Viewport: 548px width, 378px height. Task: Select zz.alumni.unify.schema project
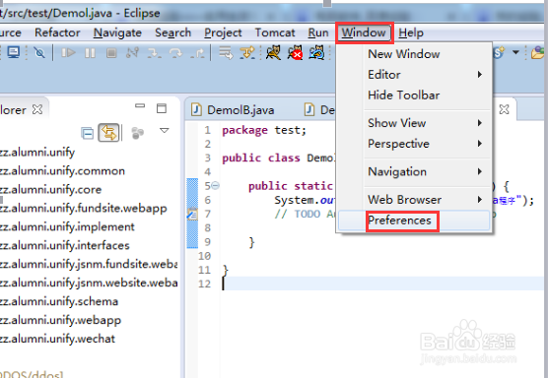[x=59, y=301]
